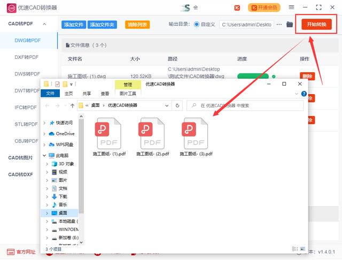Open the 主页 tab in Explorer ribbon

pos(69,94)
